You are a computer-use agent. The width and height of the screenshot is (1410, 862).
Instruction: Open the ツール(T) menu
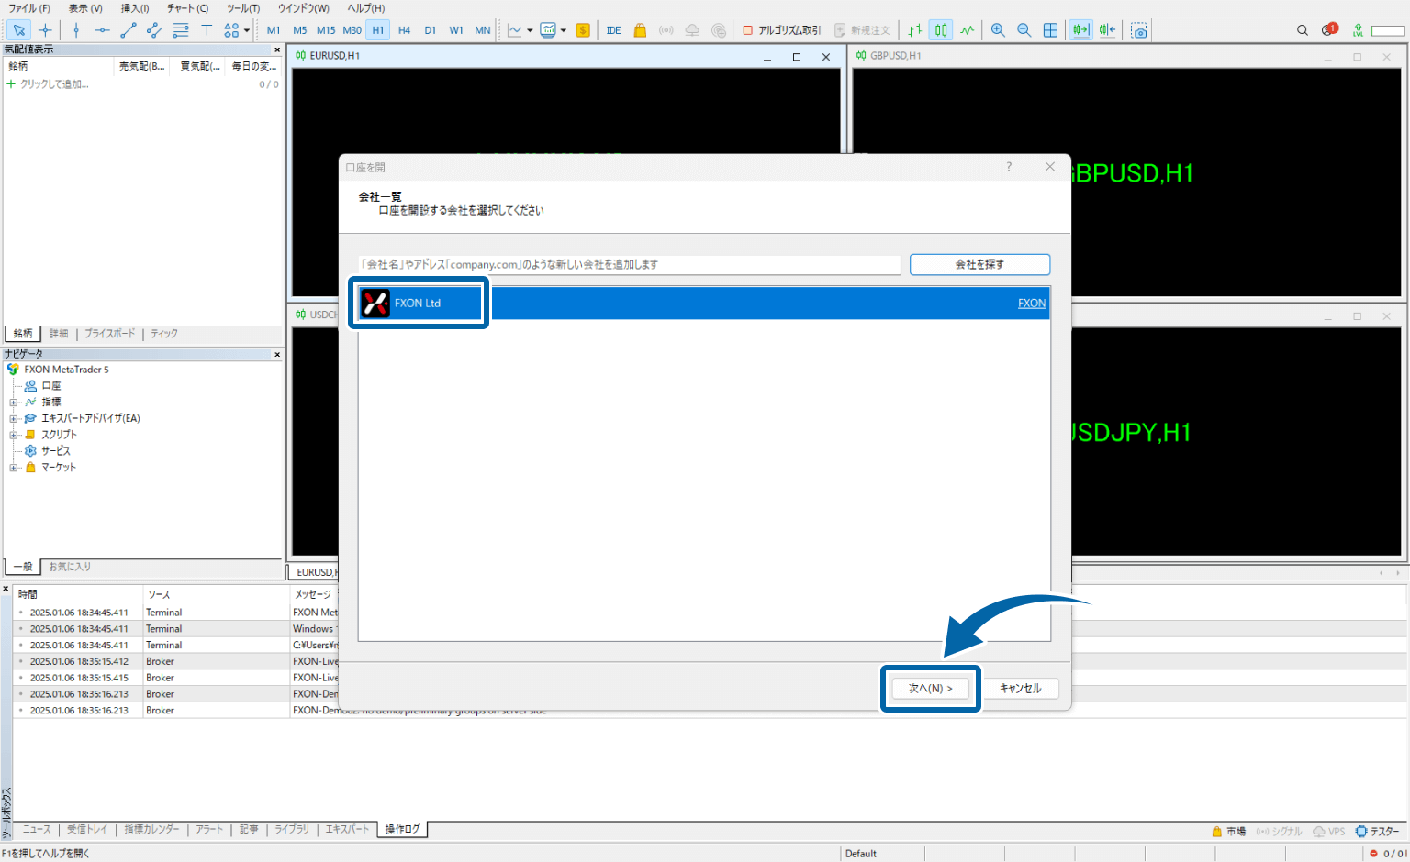(x=243, y=8)
